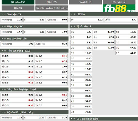The image size is (138, 121).
Task: Open Kèo chấp Handicap & cách biệt (1) tab
Action: click(x=52, y=8)
